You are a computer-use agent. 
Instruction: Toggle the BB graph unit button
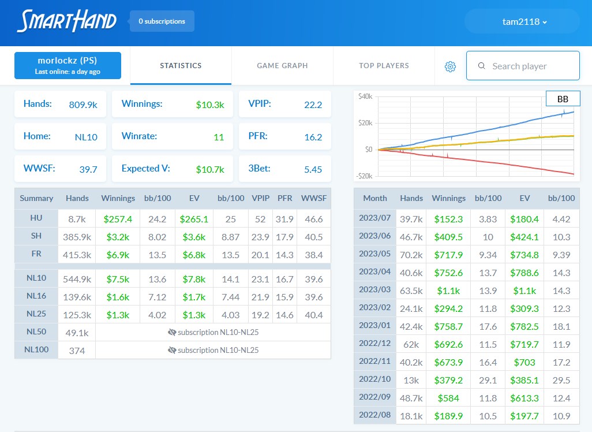[x=563, y=99]
